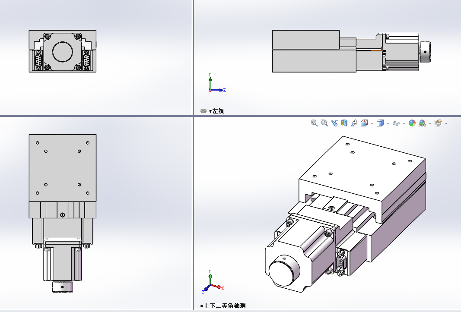461x312 pixels.
Task: Select the right D-sub connector in front view
Action: point(86,61)
